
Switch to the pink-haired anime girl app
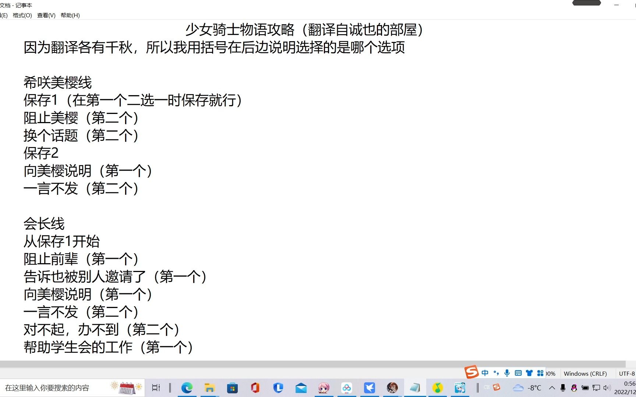[x=324, y=388]
